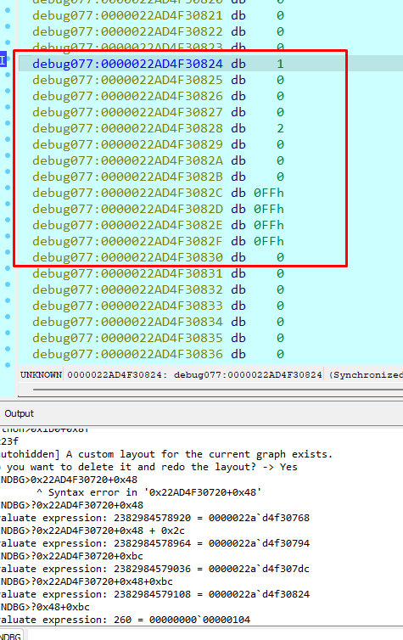This screenshot has width=403, height=640.
Task: Select address debug077:0000022AD4F30824 in listing
Action: coord(127,64)
